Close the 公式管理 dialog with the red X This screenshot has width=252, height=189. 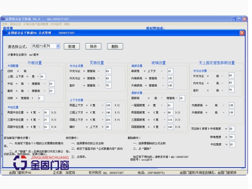[242, 33]
